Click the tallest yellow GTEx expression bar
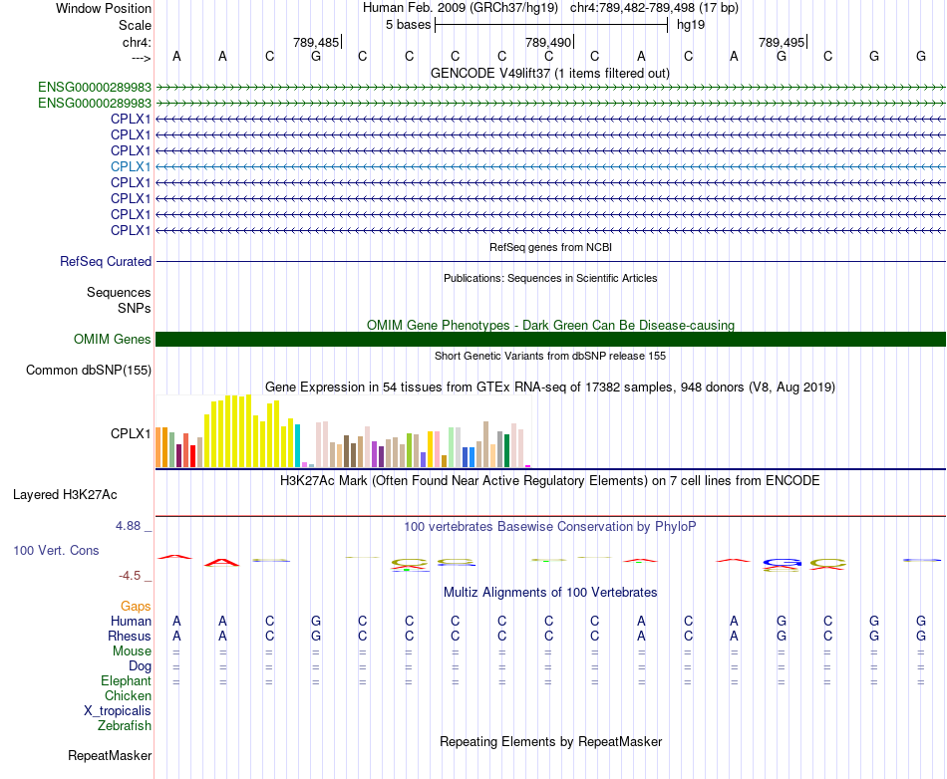 pos(248,430)
